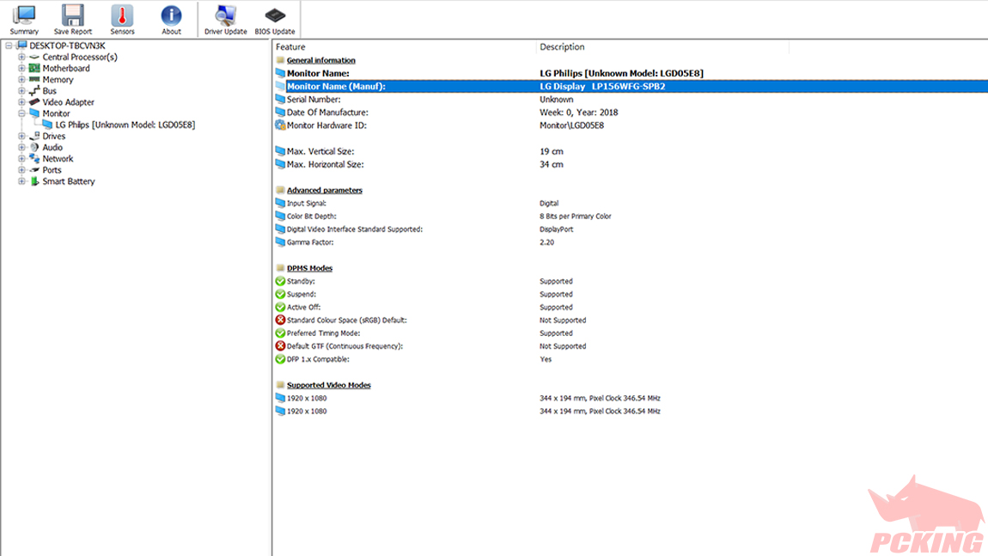Open the Summary view from toolbar
Image resolution: width=988 pixels, height=556 pixels.
point(24,19)
